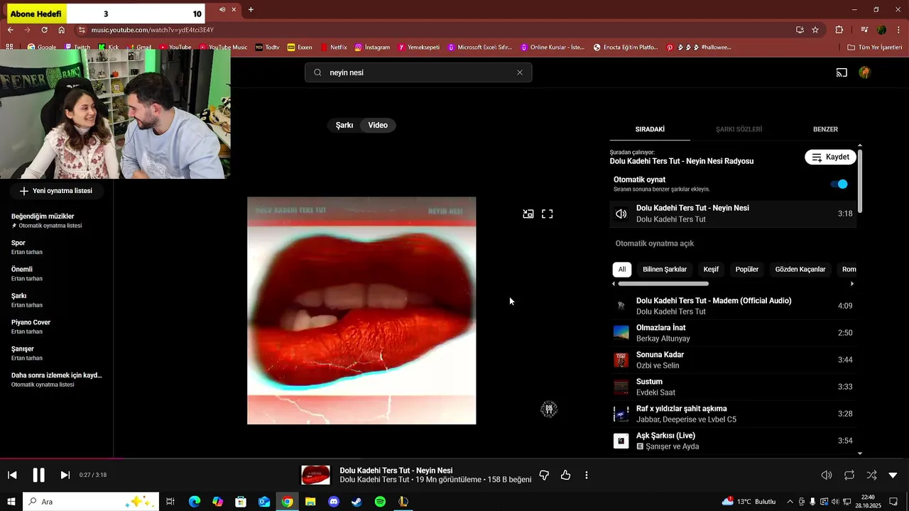
Task: Open the BENZER tab
Action: pos(825,129)
